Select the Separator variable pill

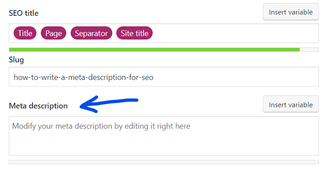[x=91, y=33]
